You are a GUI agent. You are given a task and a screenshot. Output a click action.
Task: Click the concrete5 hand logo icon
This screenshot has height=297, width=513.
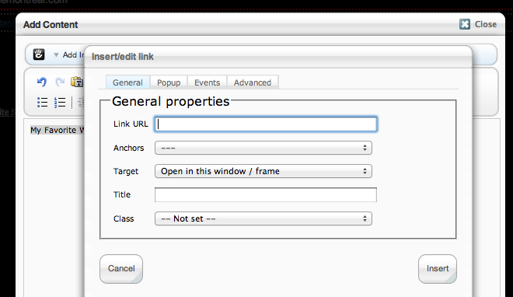pyautogui.click(x=39, y=54)
